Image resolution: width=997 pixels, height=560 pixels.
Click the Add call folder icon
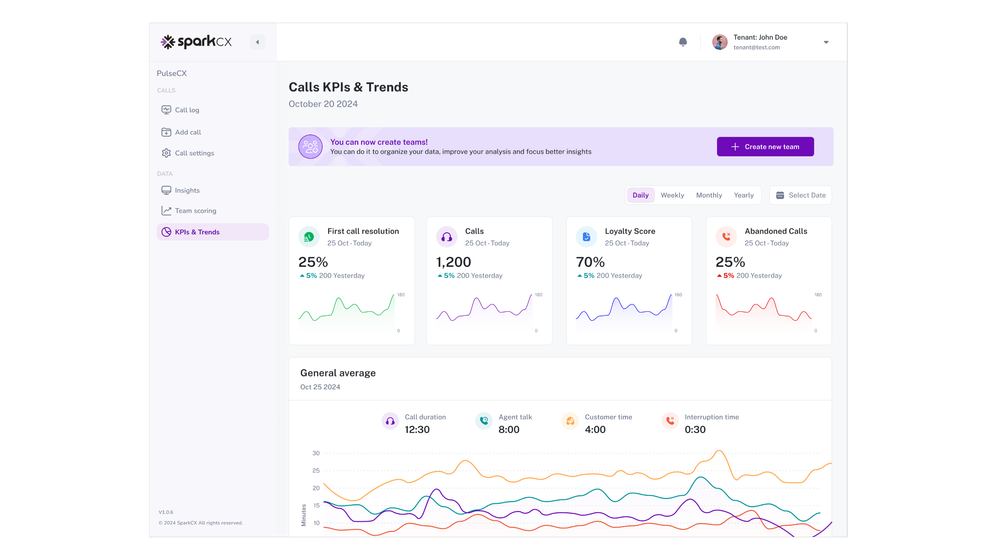click(166, 132)
